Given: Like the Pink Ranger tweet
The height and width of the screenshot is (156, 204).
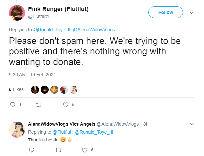Looking at the screenshot, I should (x=66, y=105).
